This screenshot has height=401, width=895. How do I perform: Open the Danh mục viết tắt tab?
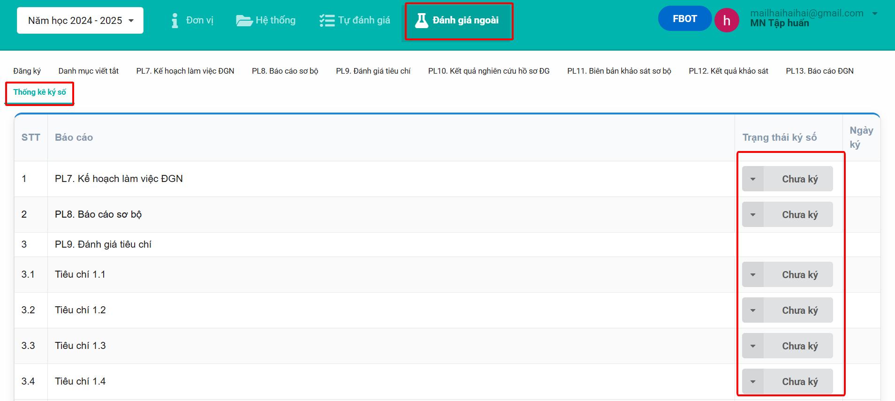[x=88, y=71]
